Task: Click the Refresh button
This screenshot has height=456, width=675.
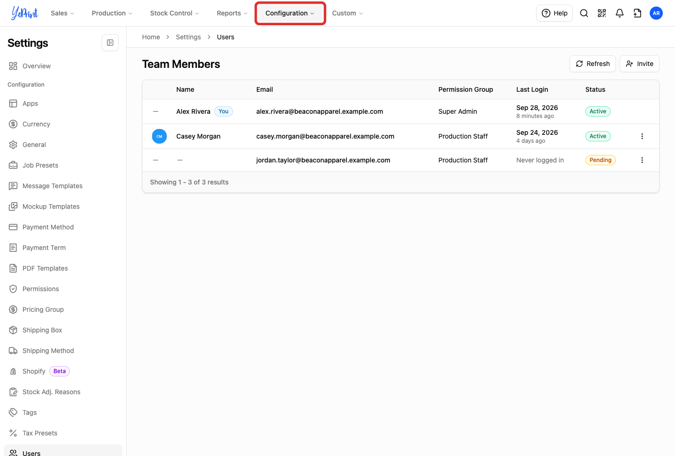Action: (592, 64)
